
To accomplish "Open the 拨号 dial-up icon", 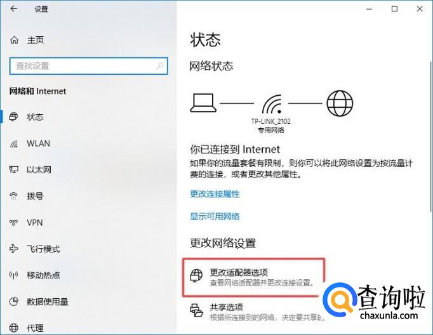I will coord(14,196).
